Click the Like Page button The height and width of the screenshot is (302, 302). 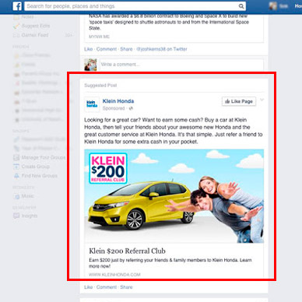(x=239, y=101)
